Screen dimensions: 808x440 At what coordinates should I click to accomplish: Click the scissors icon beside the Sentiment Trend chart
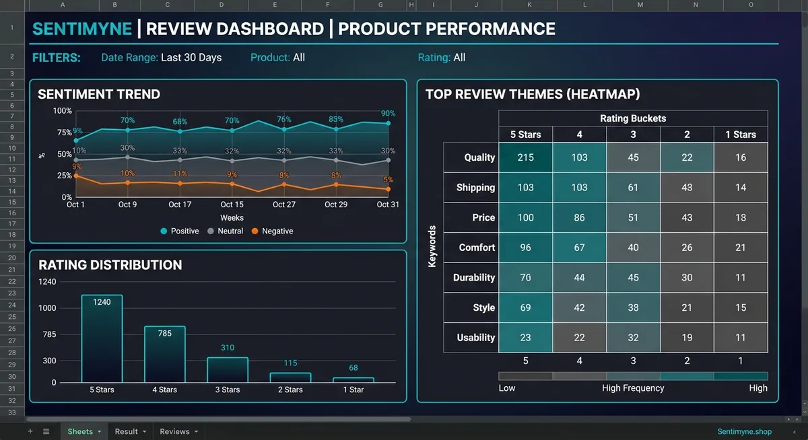coord(40,155)
